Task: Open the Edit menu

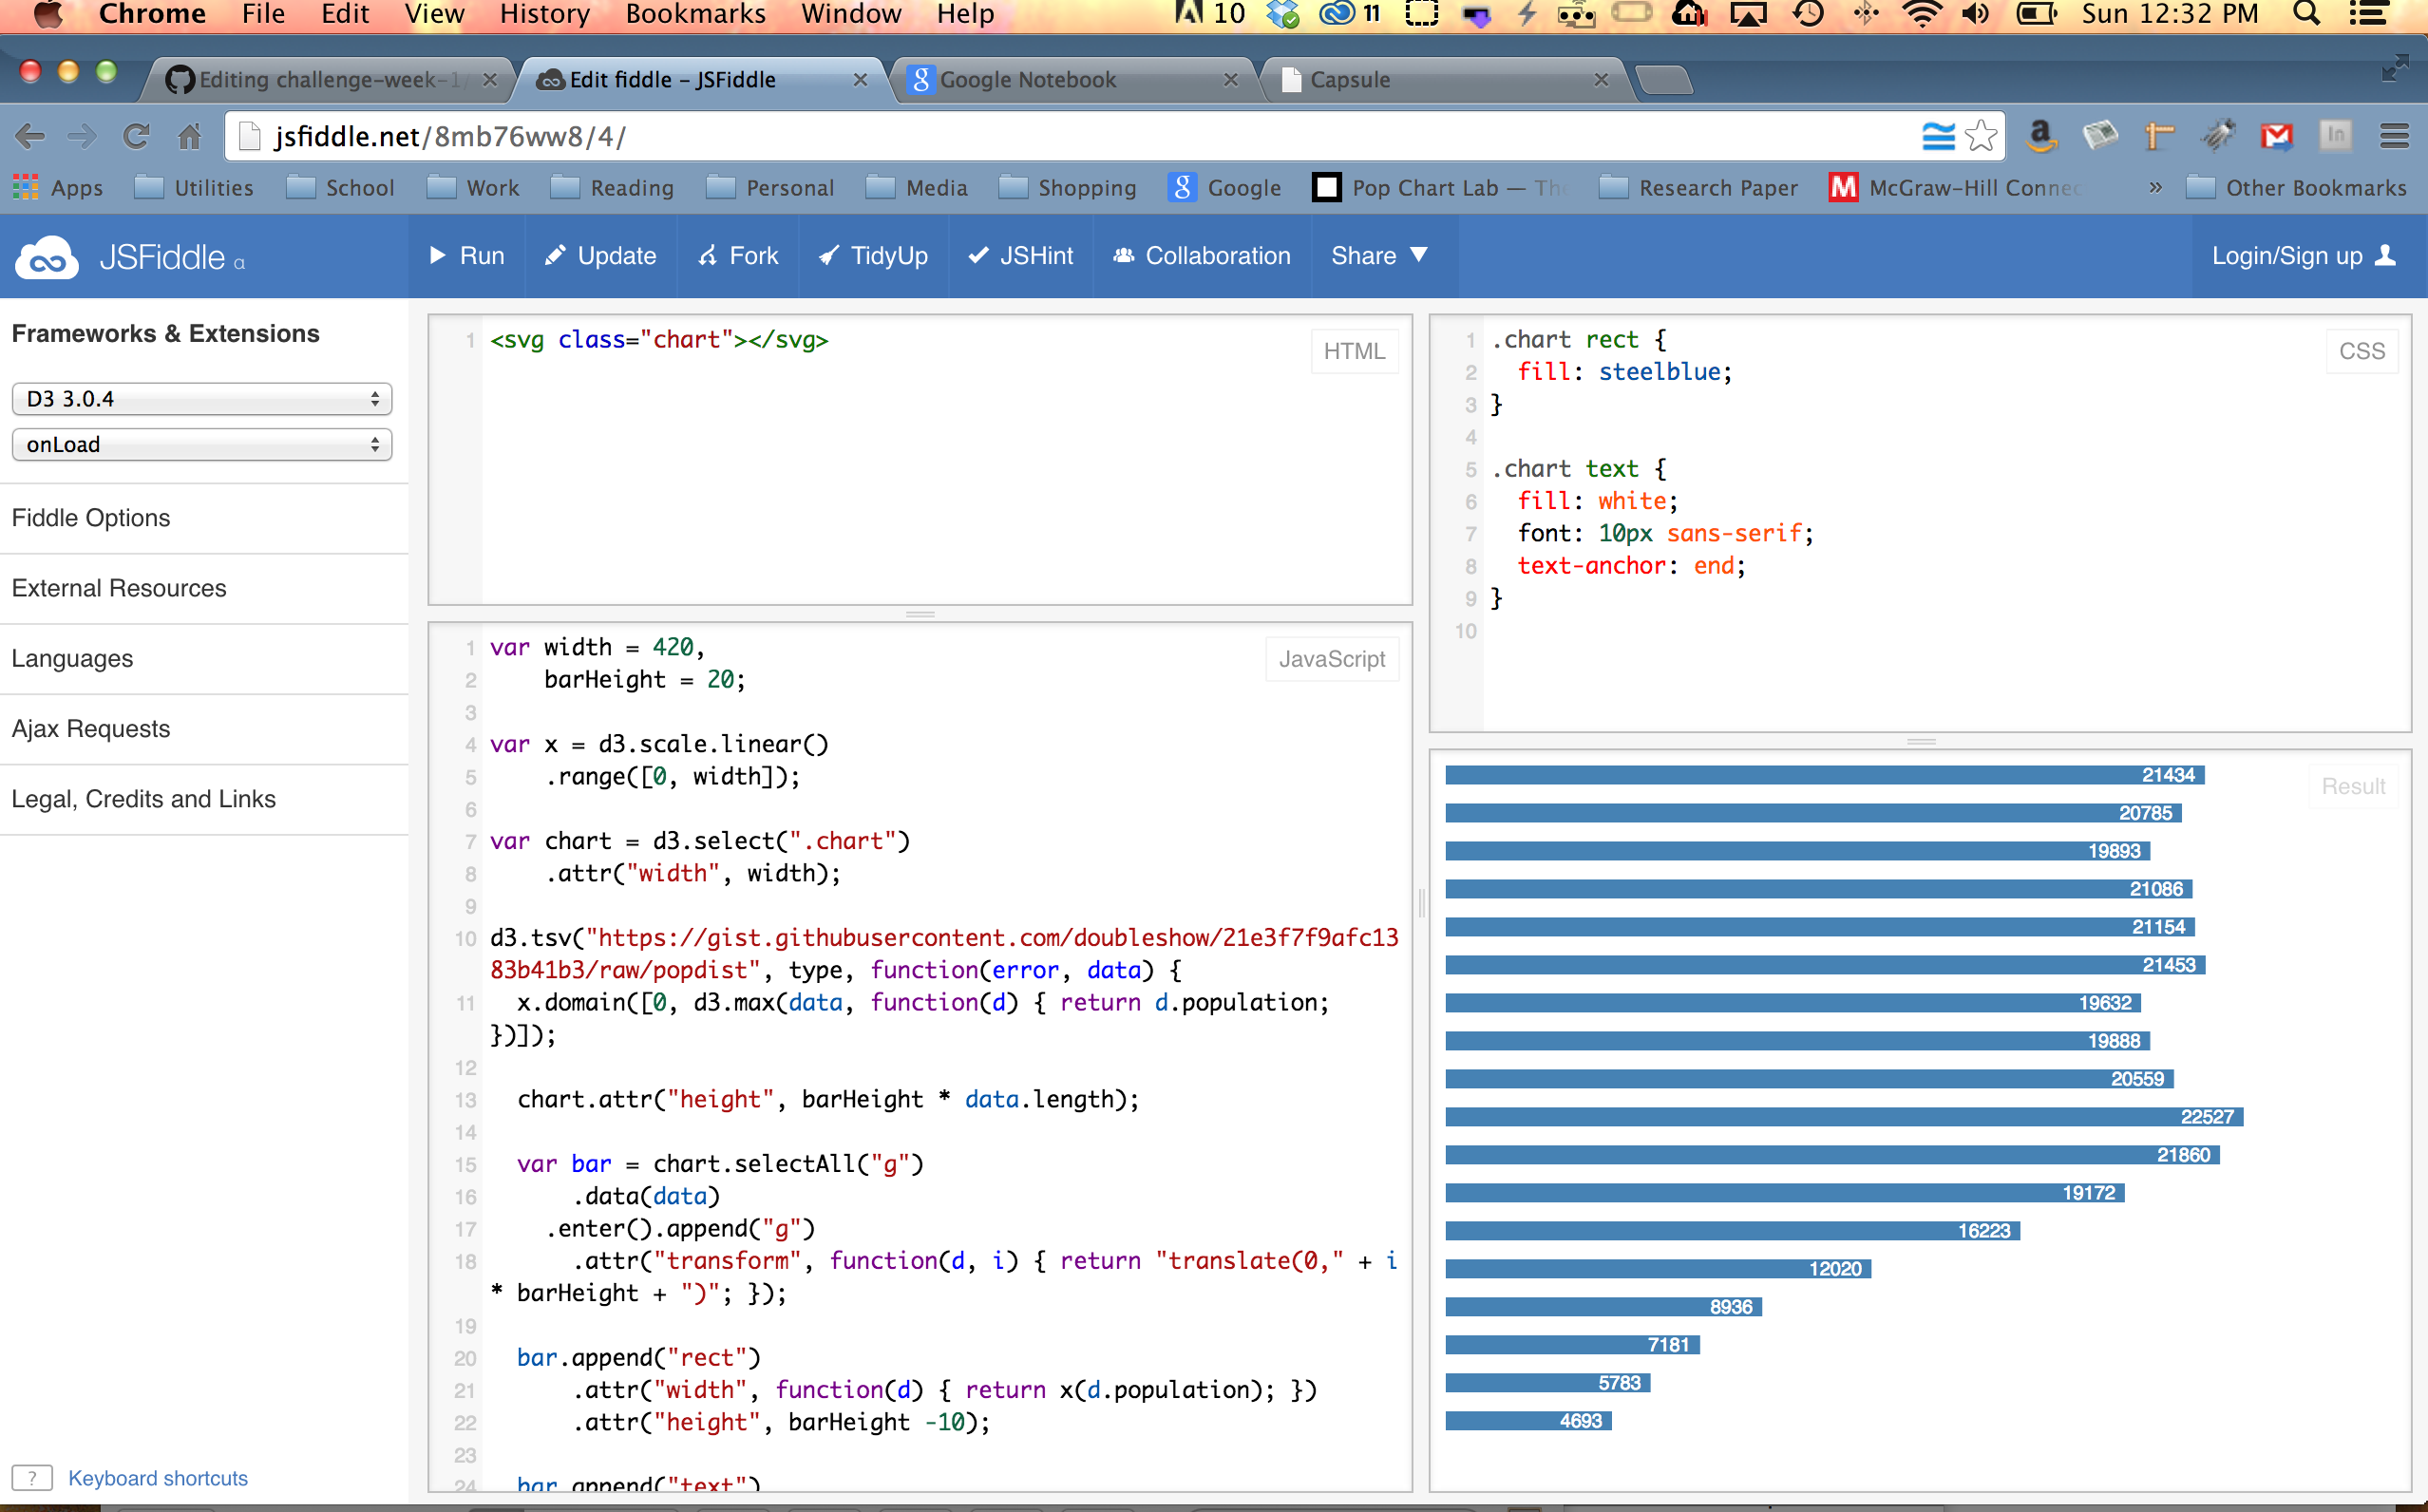Action: point(345,14)
